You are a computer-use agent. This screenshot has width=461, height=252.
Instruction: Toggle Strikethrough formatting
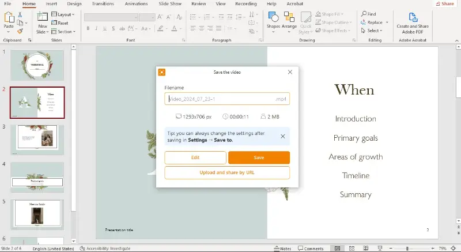(x=122, y=28)
